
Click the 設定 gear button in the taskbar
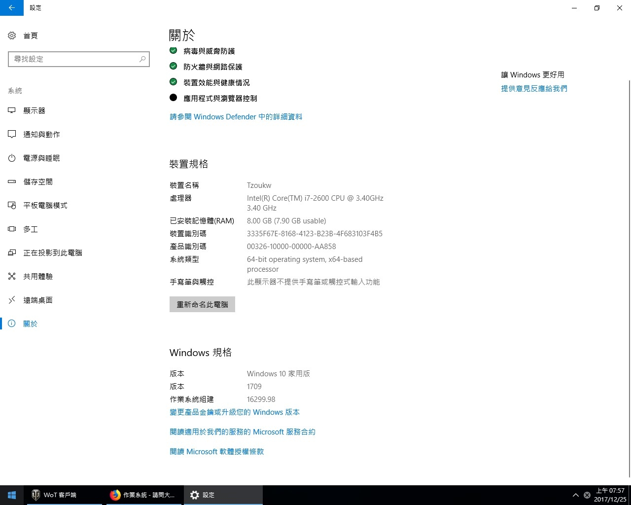(223, 495)
